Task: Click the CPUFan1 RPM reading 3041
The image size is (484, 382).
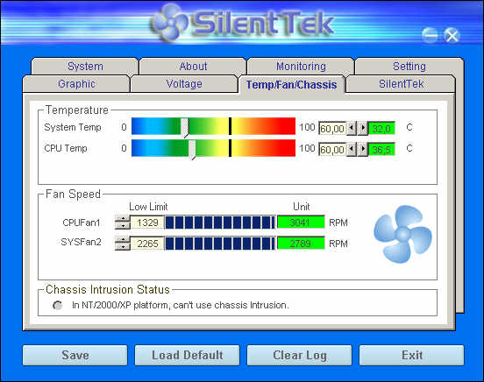Action: click(x=301, y=223)
